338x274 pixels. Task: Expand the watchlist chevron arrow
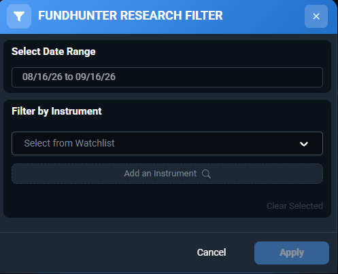(x=304, y=144)
